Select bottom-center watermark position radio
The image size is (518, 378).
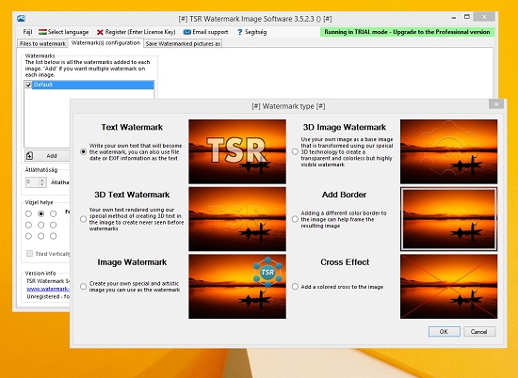pyautogui.click(x=40, y=236)
